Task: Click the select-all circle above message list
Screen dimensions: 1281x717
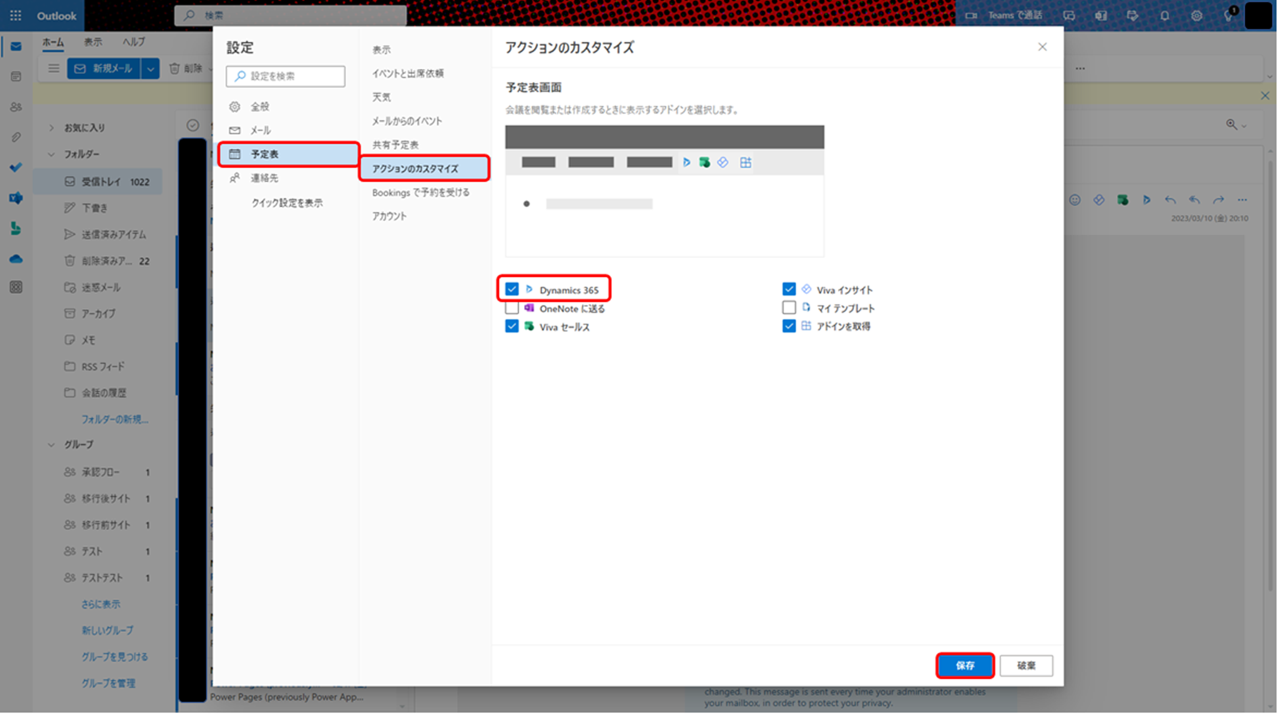Action: tap(193, 125)
